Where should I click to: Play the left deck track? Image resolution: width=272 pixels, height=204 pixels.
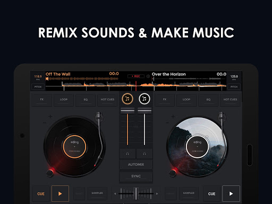[60, 193]
